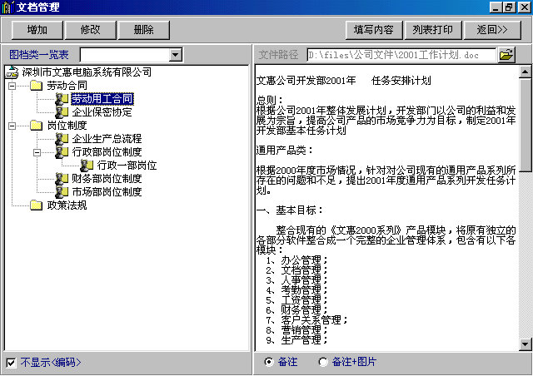Select the 备注 radio button
Screen dimensions: 533x376
pyautogui.click(x=268, y=362)
